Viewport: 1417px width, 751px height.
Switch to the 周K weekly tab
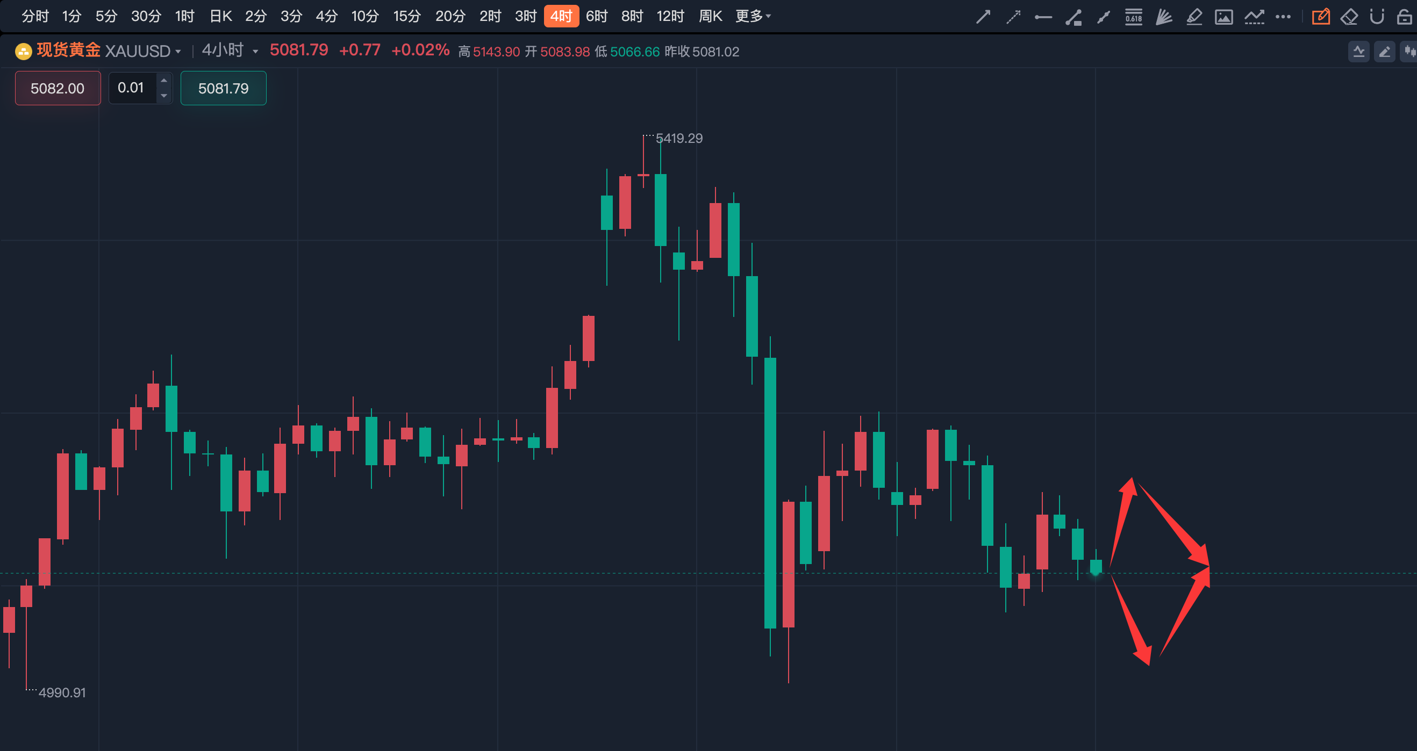click(710, 16)
